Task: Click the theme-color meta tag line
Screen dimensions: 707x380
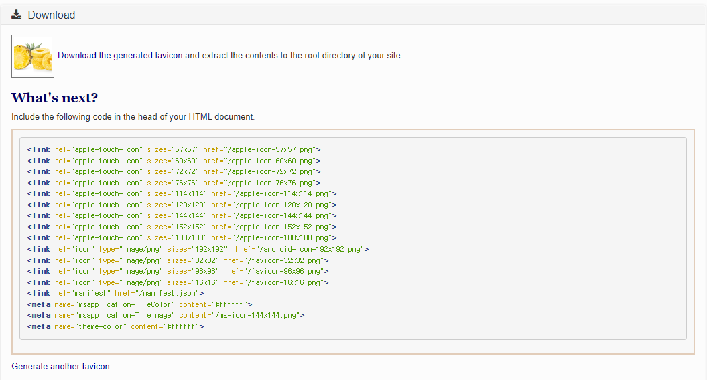Action: click(115, 326)
